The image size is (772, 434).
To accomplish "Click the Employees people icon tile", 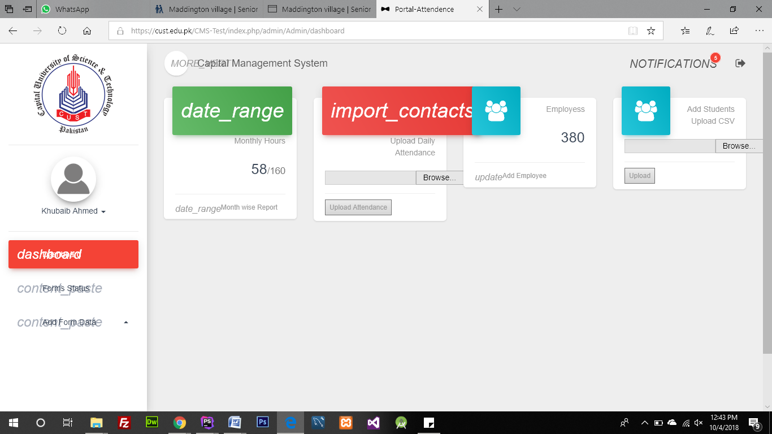I will [496, 111].
